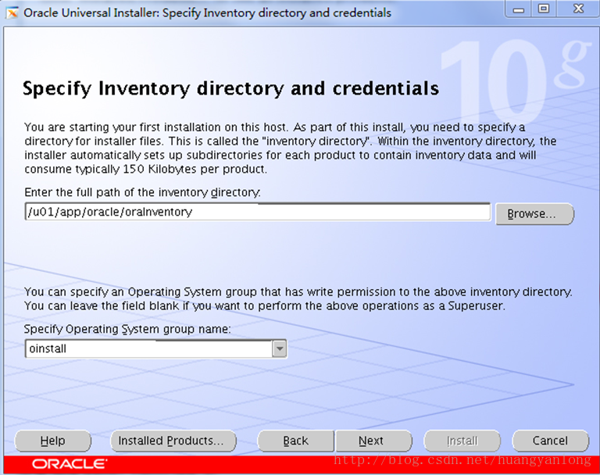Minimize the Oracle Universal Installer window
Image resolution: width=600 pixels, height=475 pixels.
(519, 9)
